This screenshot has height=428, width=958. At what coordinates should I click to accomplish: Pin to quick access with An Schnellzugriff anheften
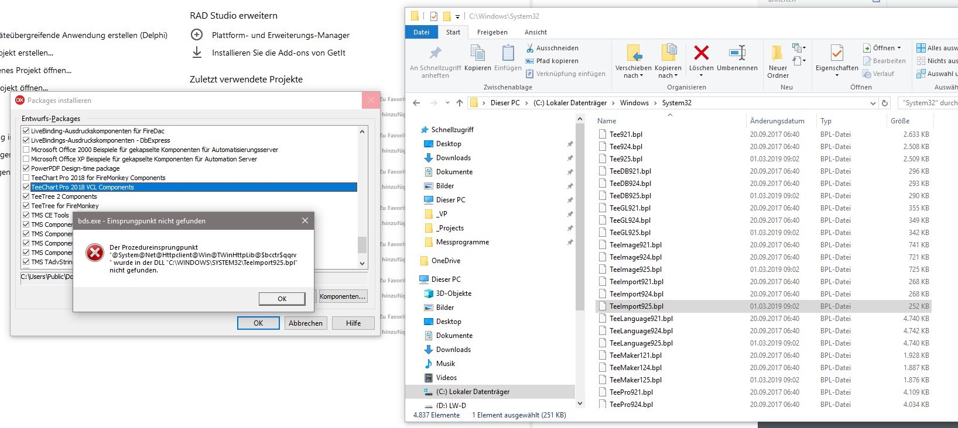coord(435,63)
